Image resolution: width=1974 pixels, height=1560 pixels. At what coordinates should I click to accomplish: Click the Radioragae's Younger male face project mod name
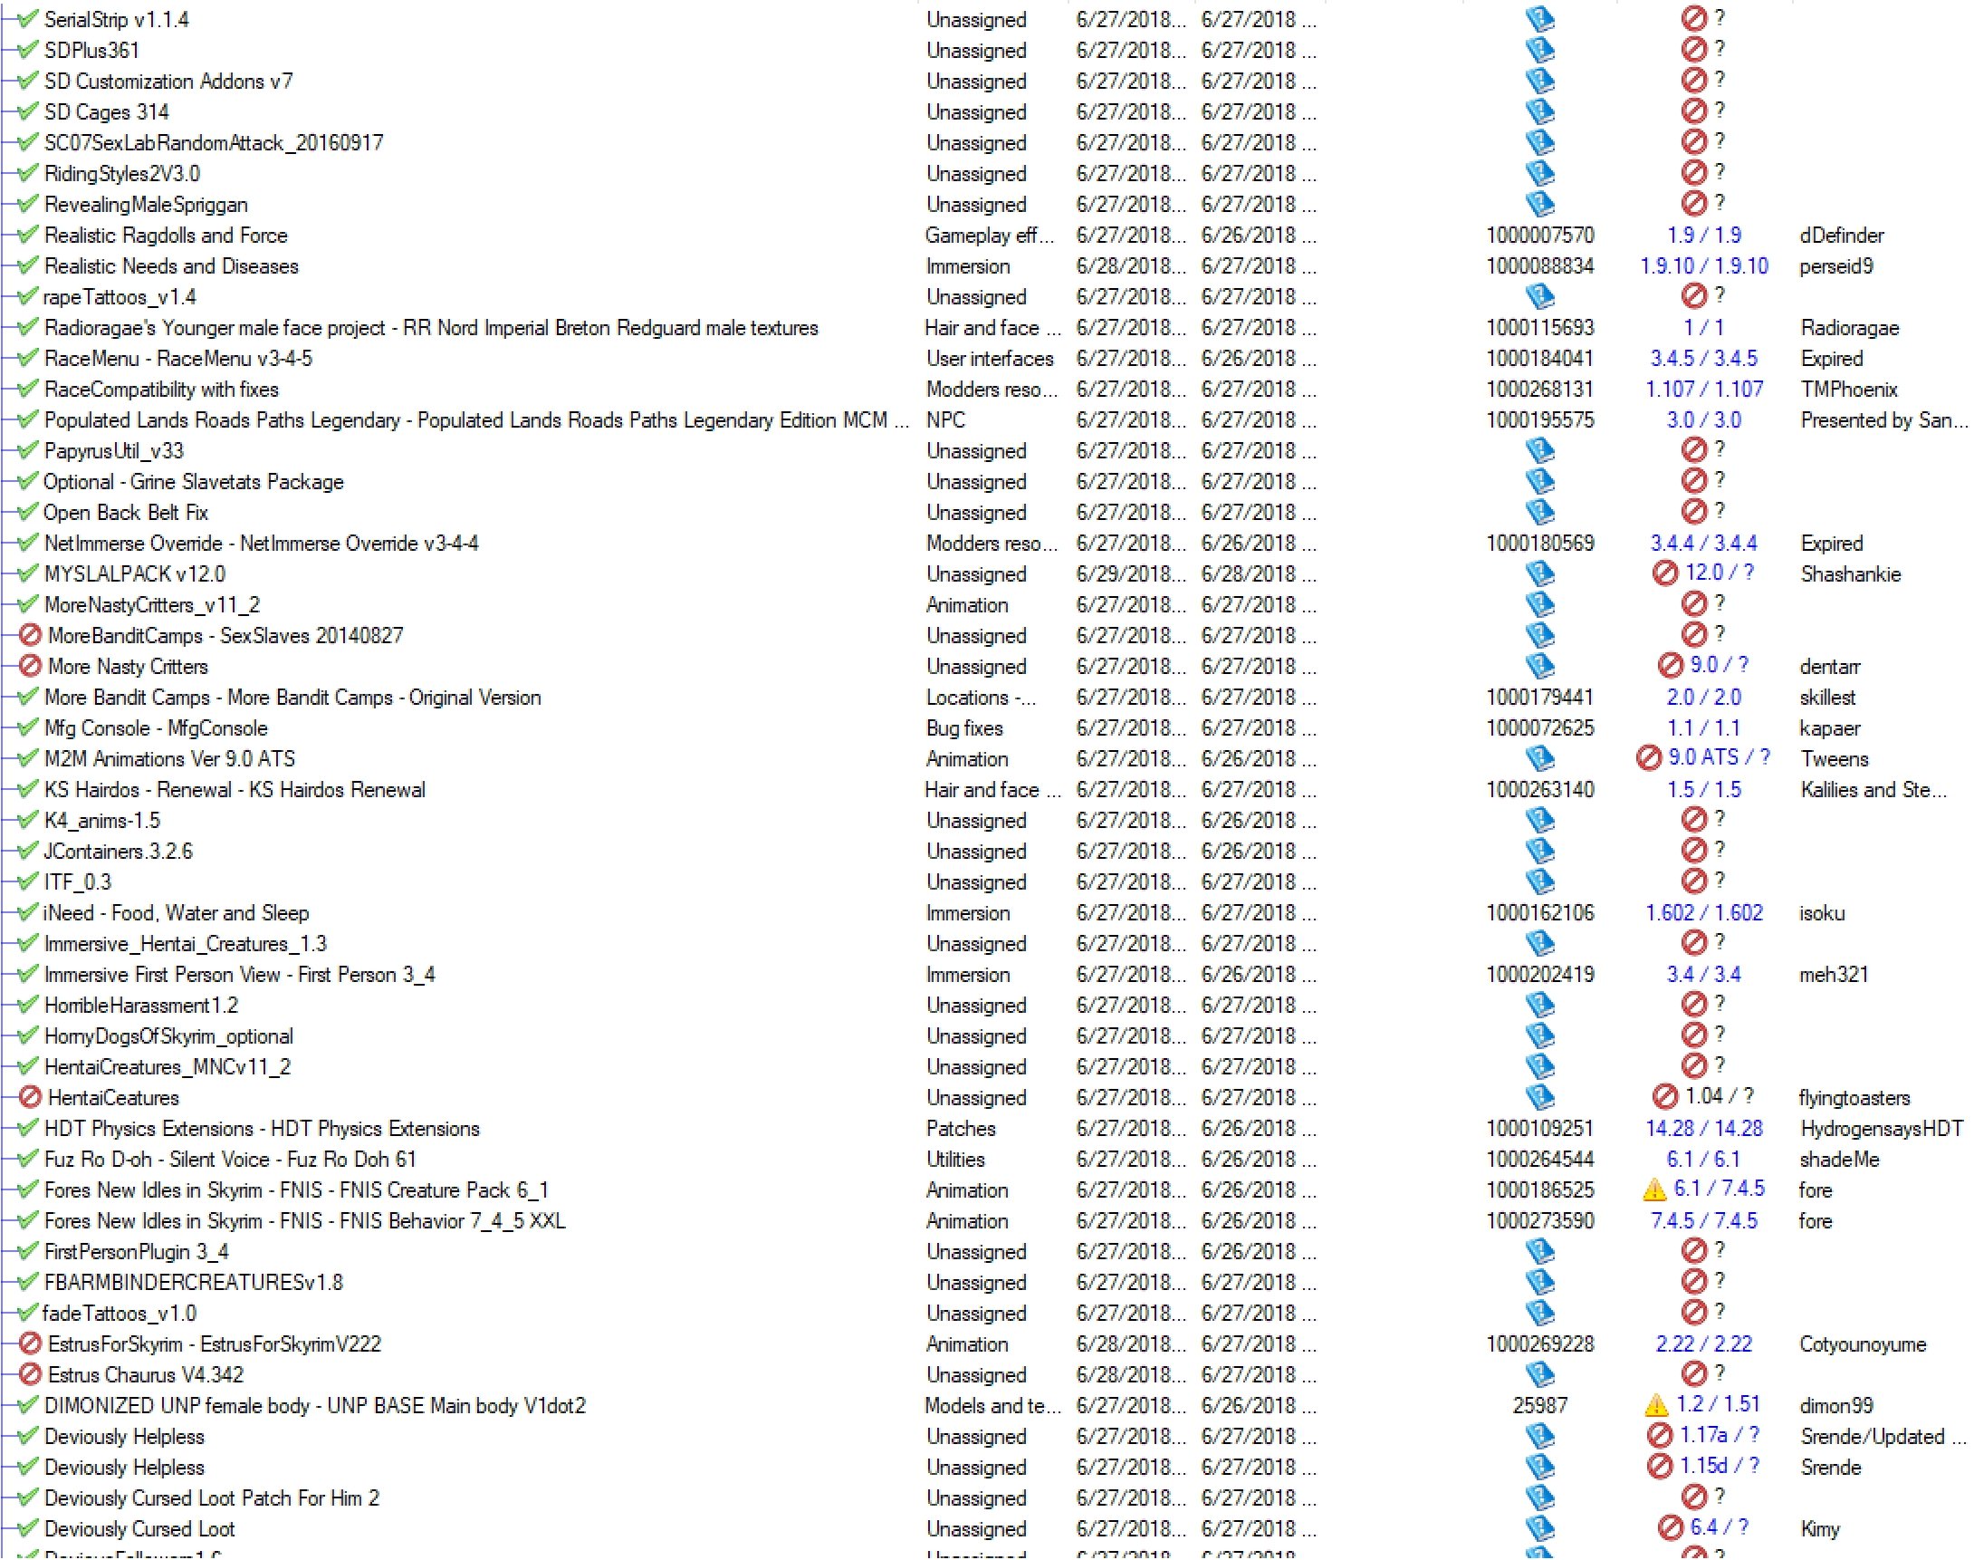[x=431, y=328]
